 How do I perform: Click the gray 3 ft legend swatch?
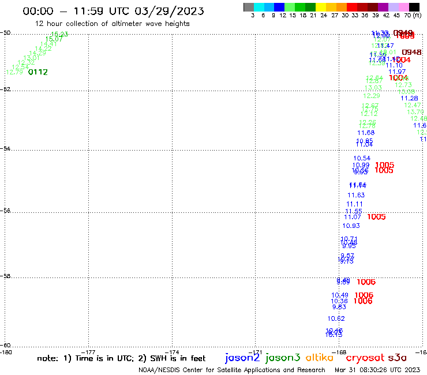[249, 7]
